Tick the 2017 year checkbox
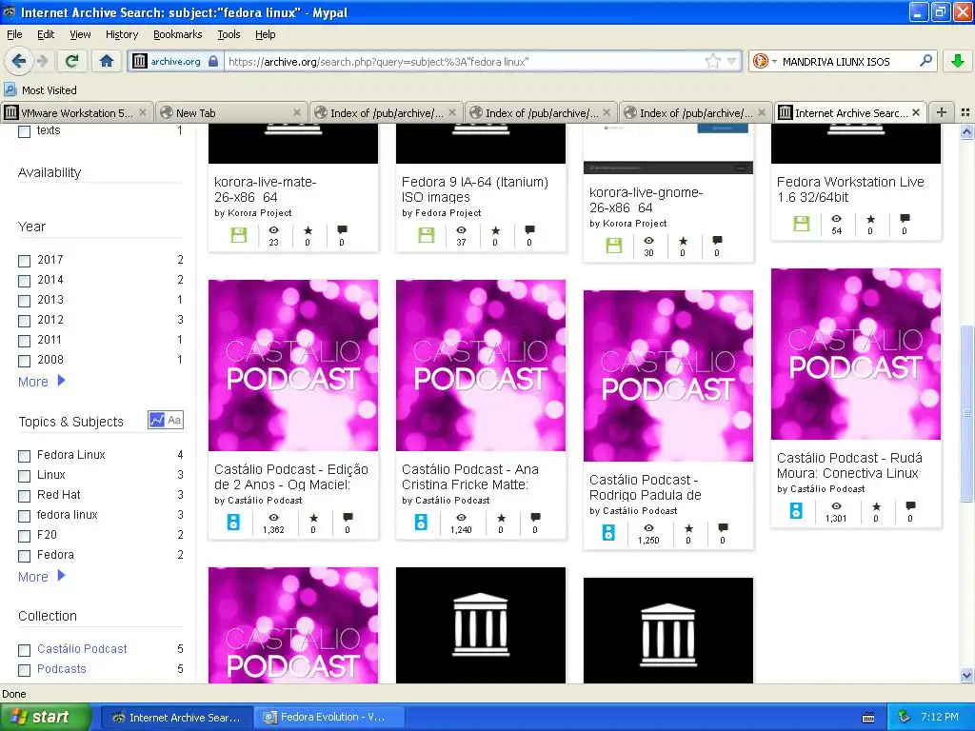This screenshot has width=975, height=731. (24, 261)
